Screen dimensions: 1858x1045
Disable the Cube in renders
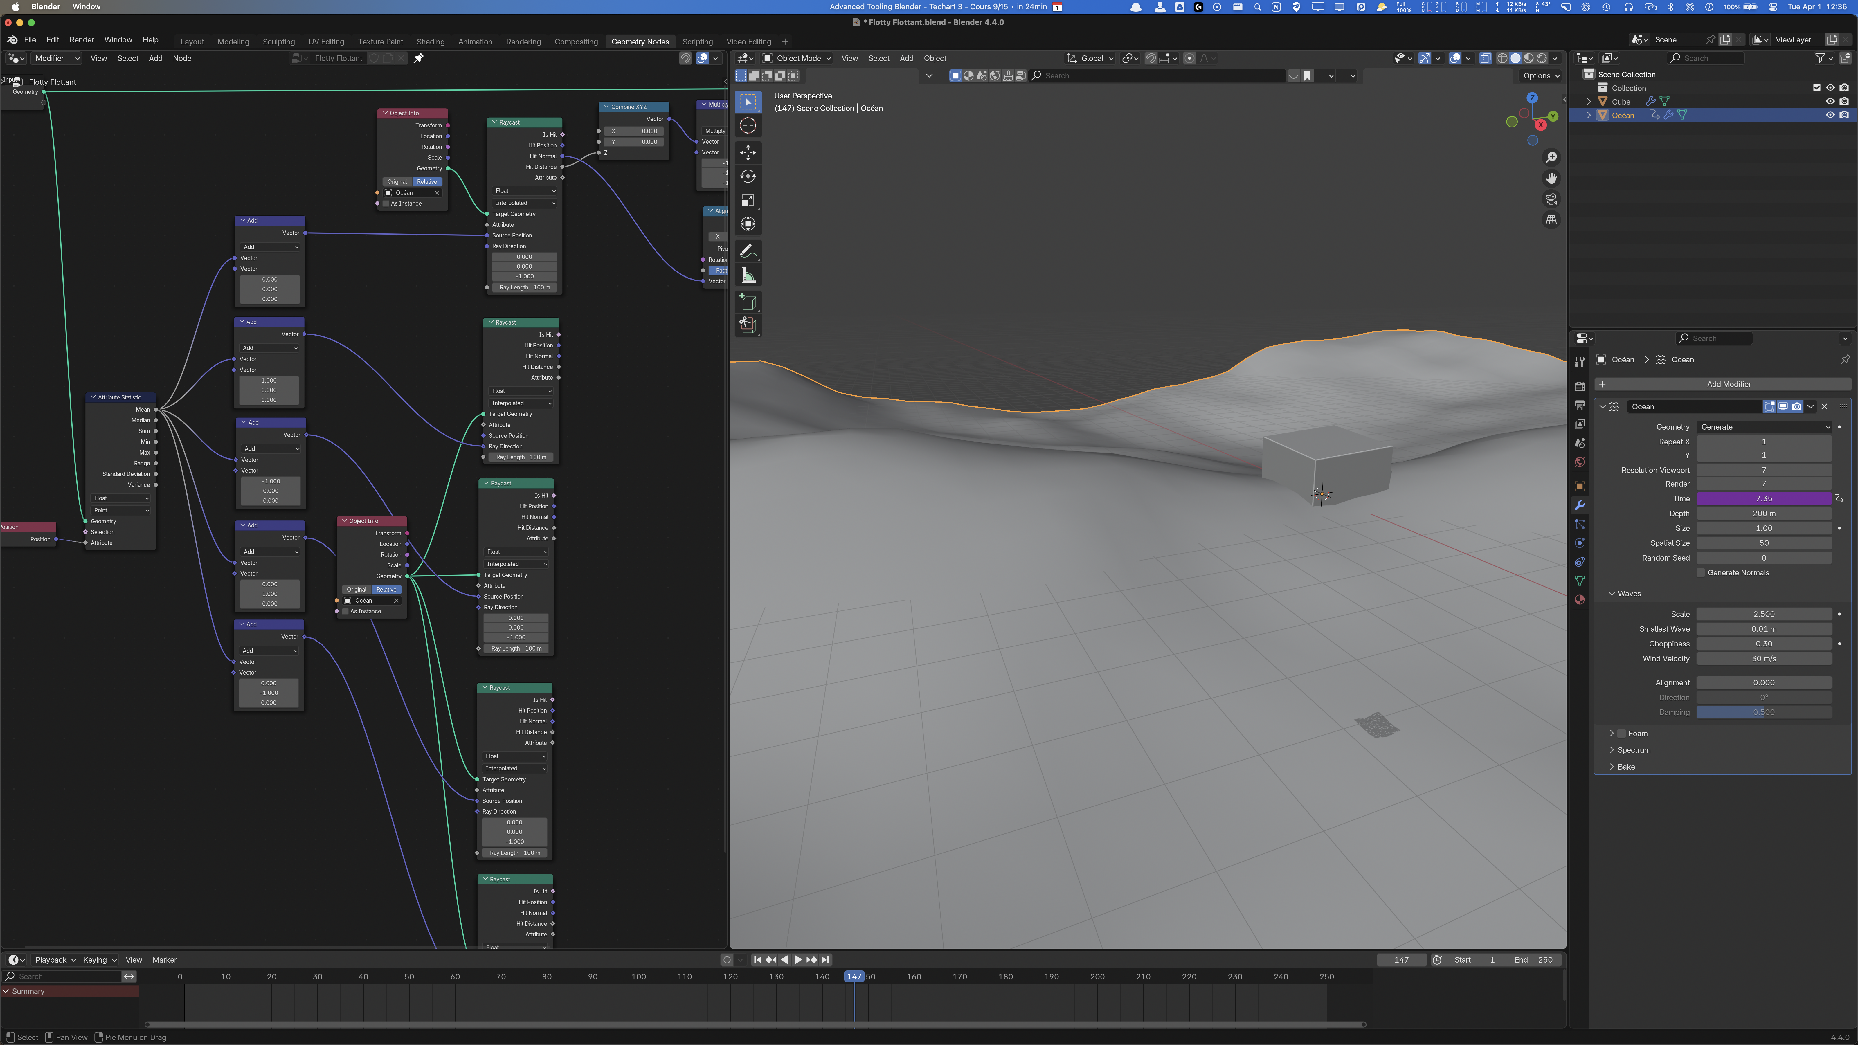click(x=1844, y=102)
